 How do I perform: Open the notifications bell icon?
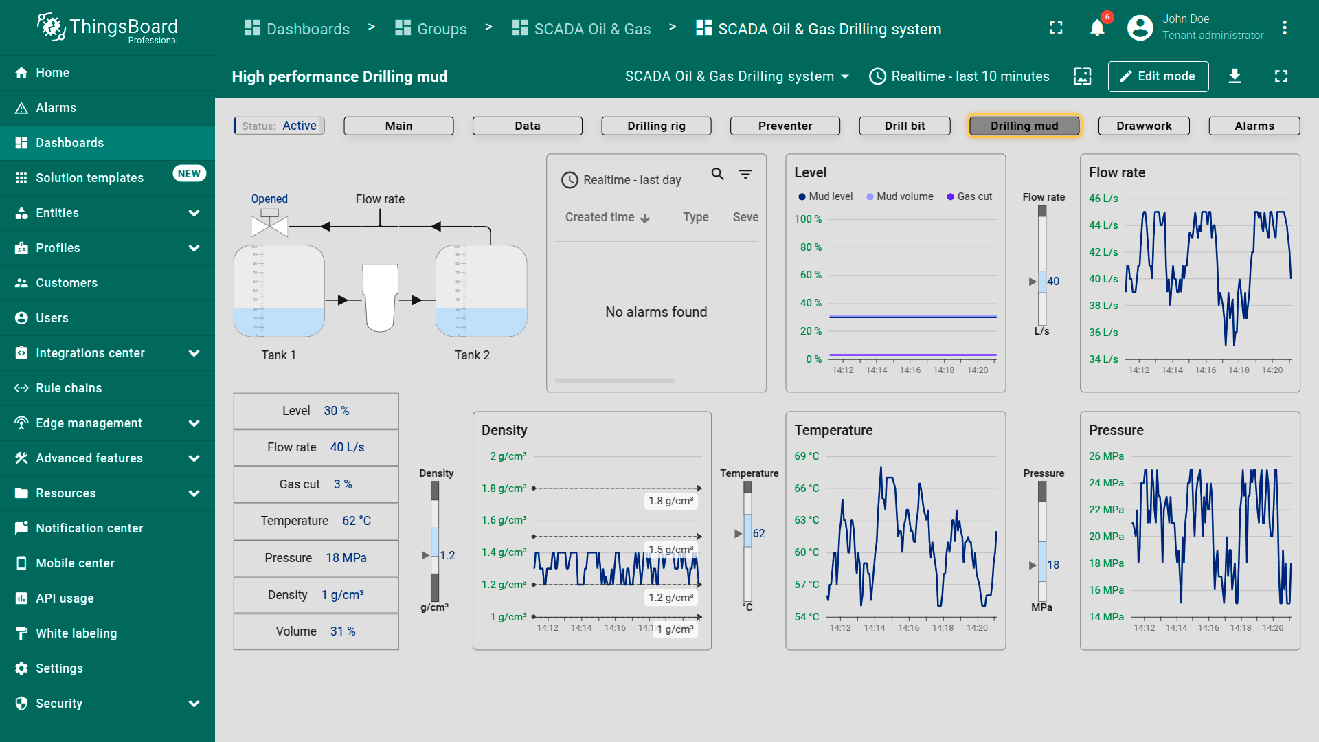coord(1097,28)
